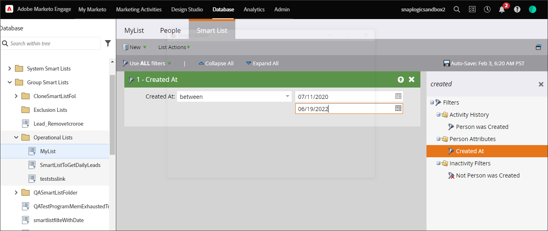Open Design Studio
This screenshot has width=548, height=231.
tap(187, 9)
